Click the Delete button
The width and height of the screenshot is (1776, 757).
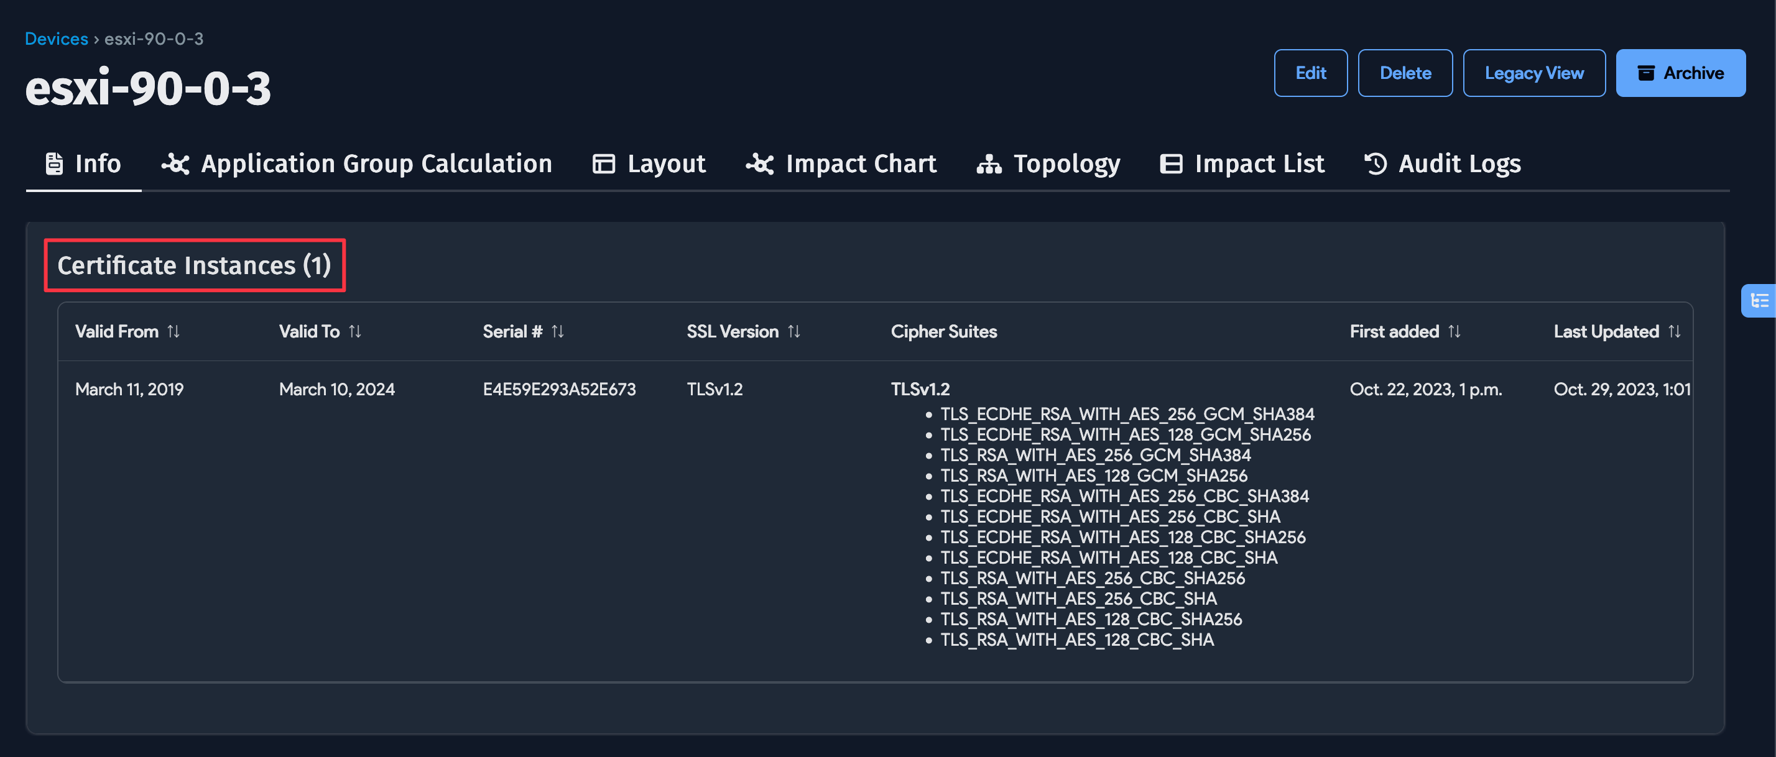pyautogui.click(x=1405, y=72)
